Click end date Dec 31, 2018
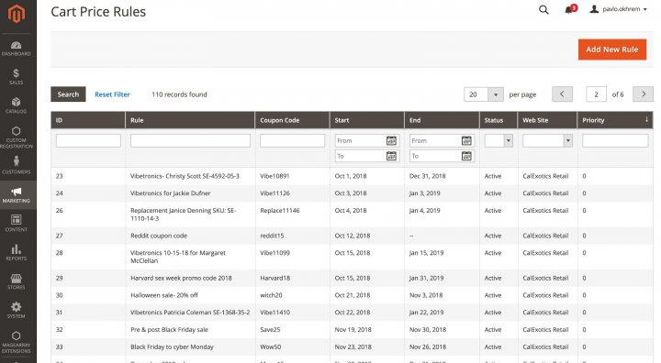661x363 pixels. coord(428,176)
